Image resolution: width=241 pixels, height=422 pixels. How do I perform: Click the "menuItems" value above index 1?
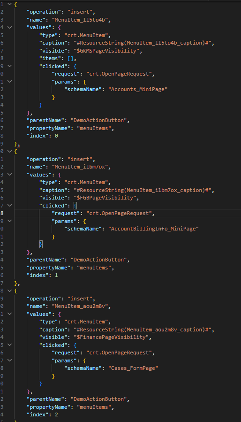pyautogui.click(x=94, y=268)
